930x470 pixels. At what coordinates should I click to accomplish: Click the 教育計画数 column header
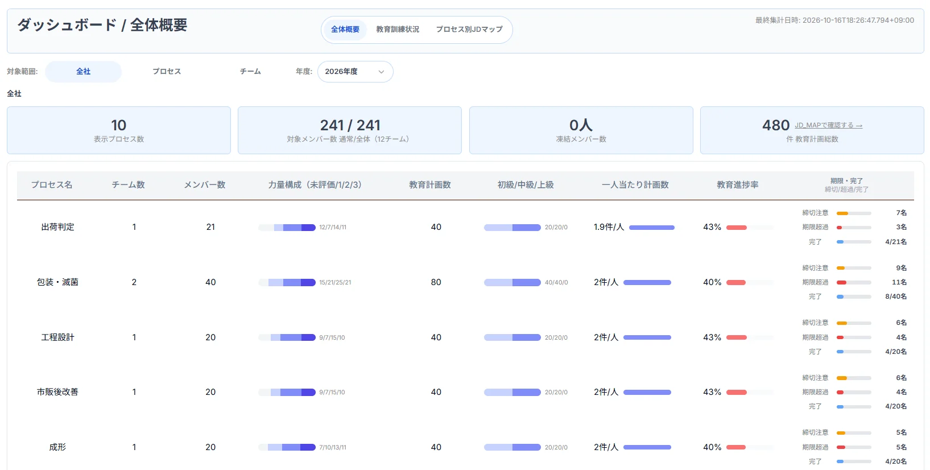tap(430, 185)
